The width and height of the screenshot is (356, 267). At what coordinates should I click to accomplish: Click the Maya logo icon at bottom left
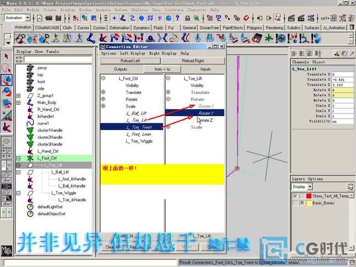(x=6, y=250)
